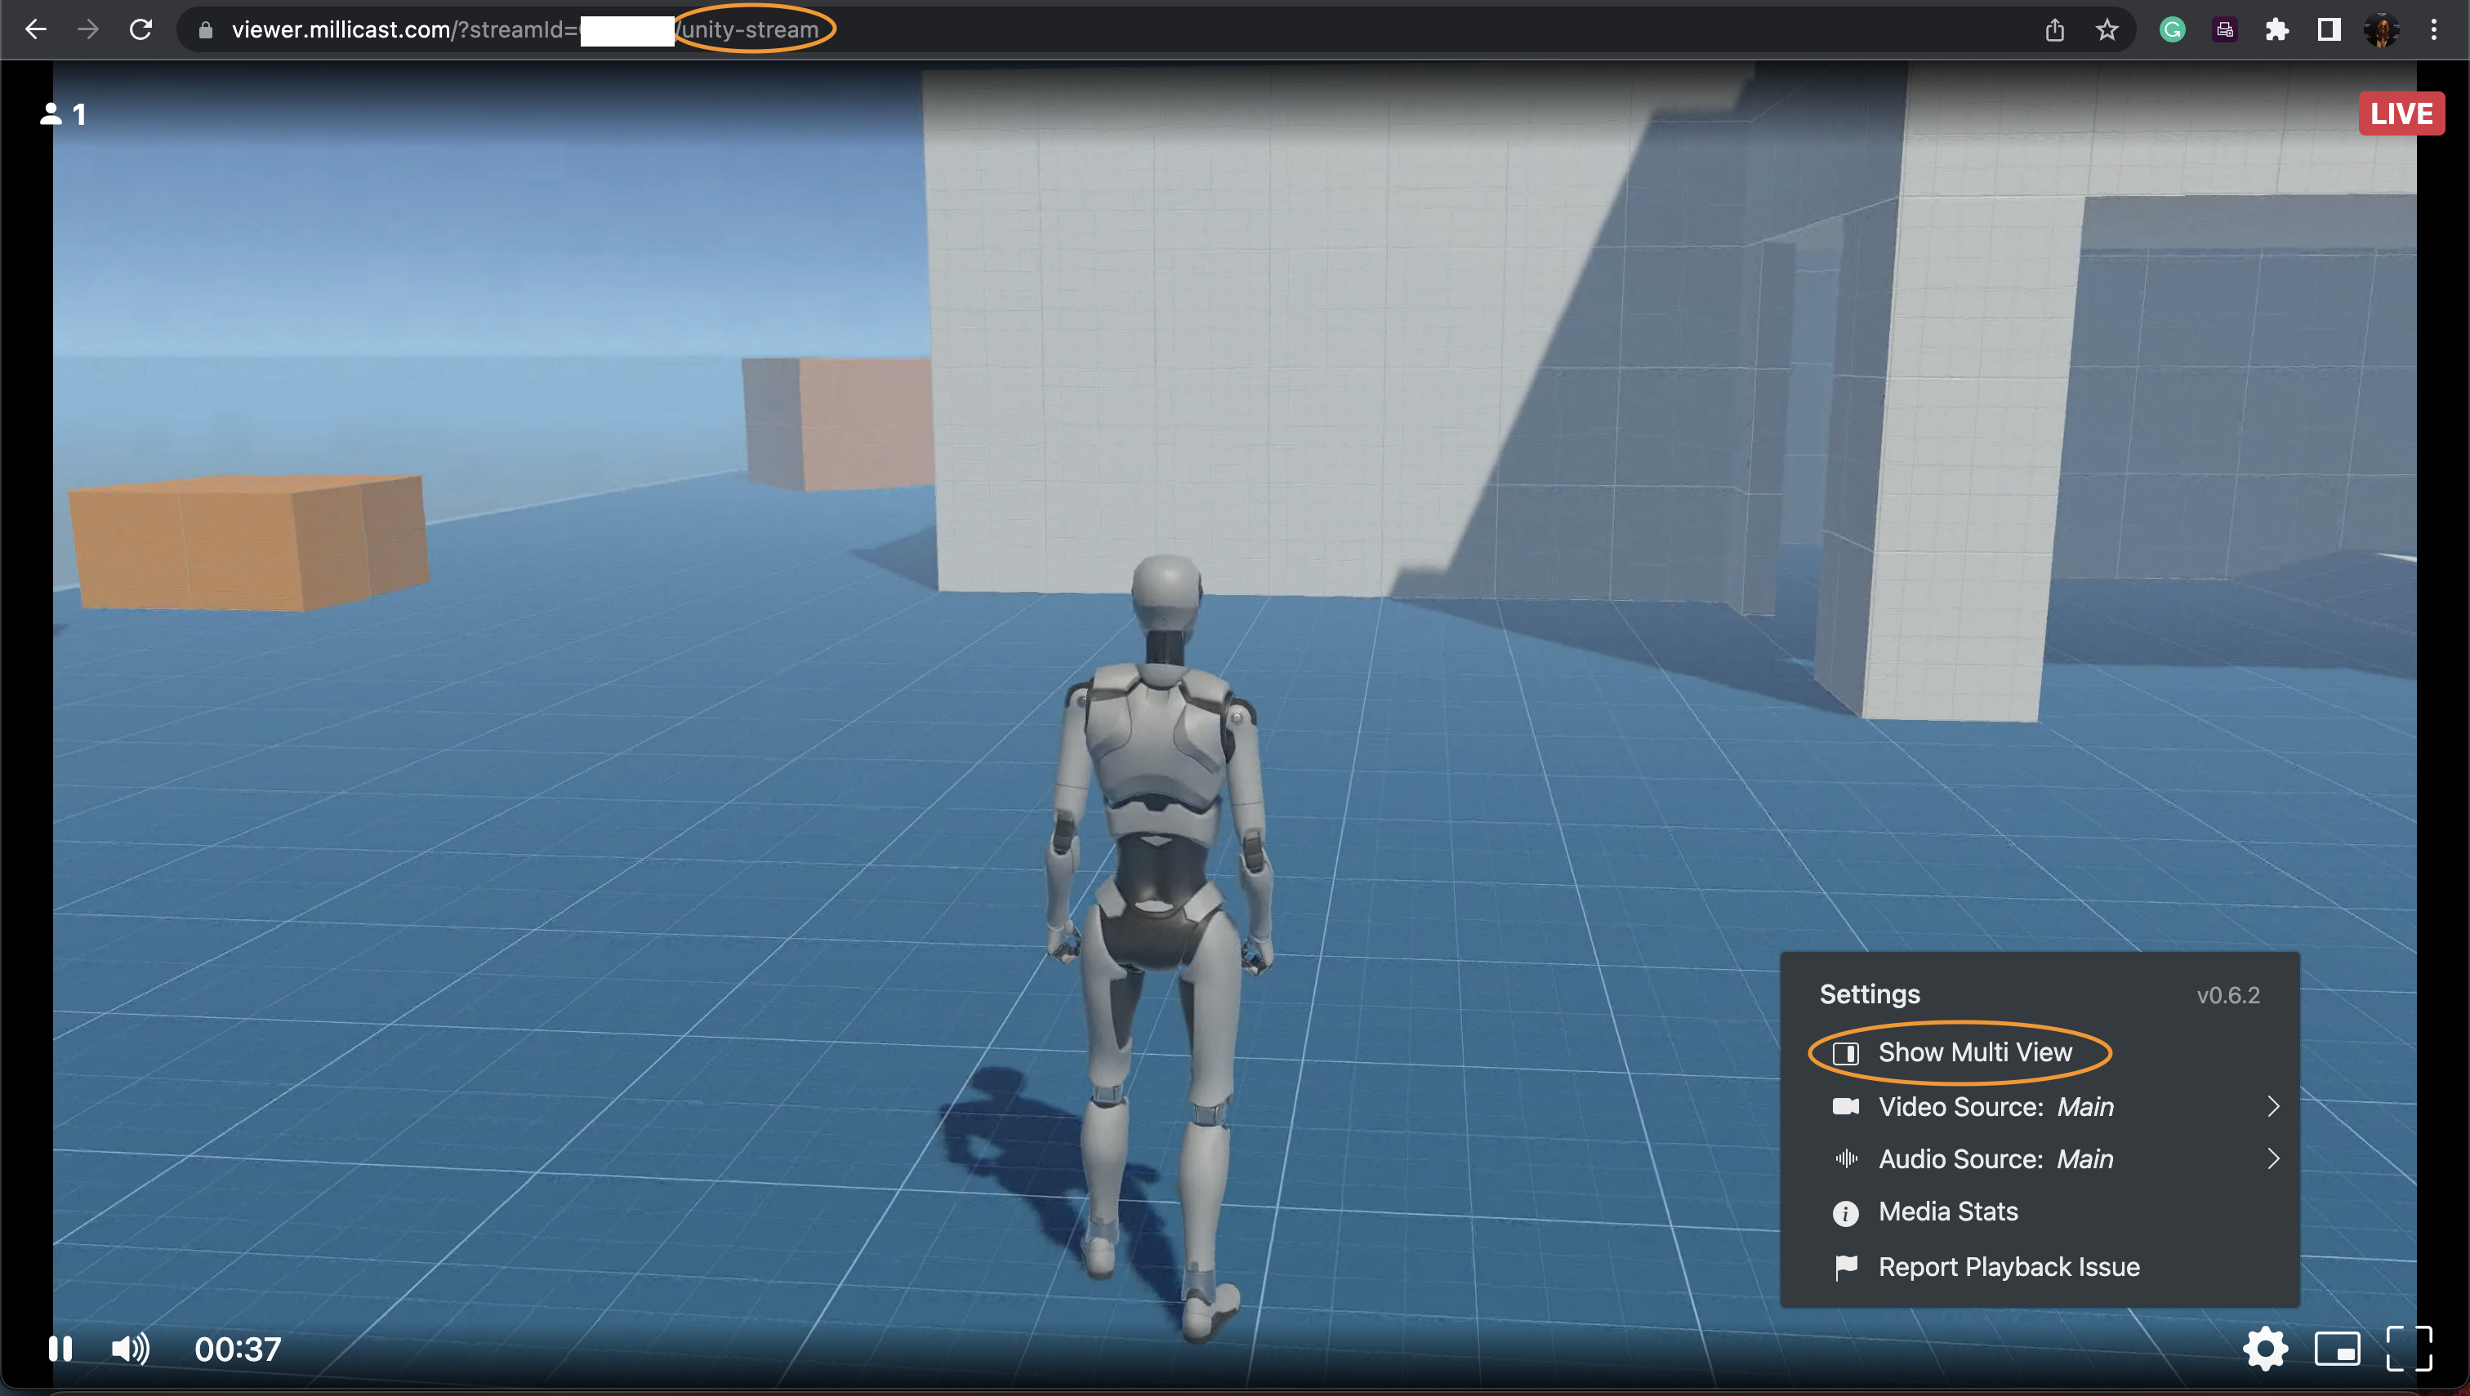Click the red LIVE badge

tap(2401, 114)
